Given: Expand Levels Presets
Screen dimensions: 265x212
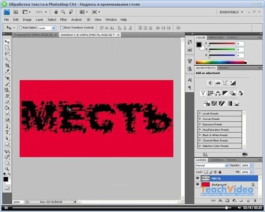Looking at the screenshot, I should point(200,113).
